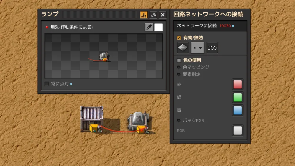This screenshot has width=295, height=166.
Task: Click the red network ID 19030
Action: pyautogui.click(x=225, y=26)
